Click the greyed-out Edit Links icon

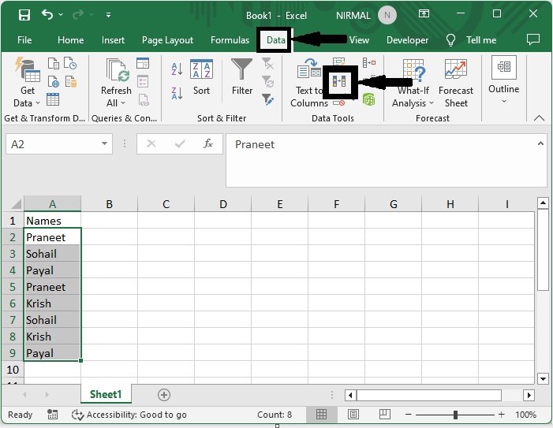coord(144,100)
